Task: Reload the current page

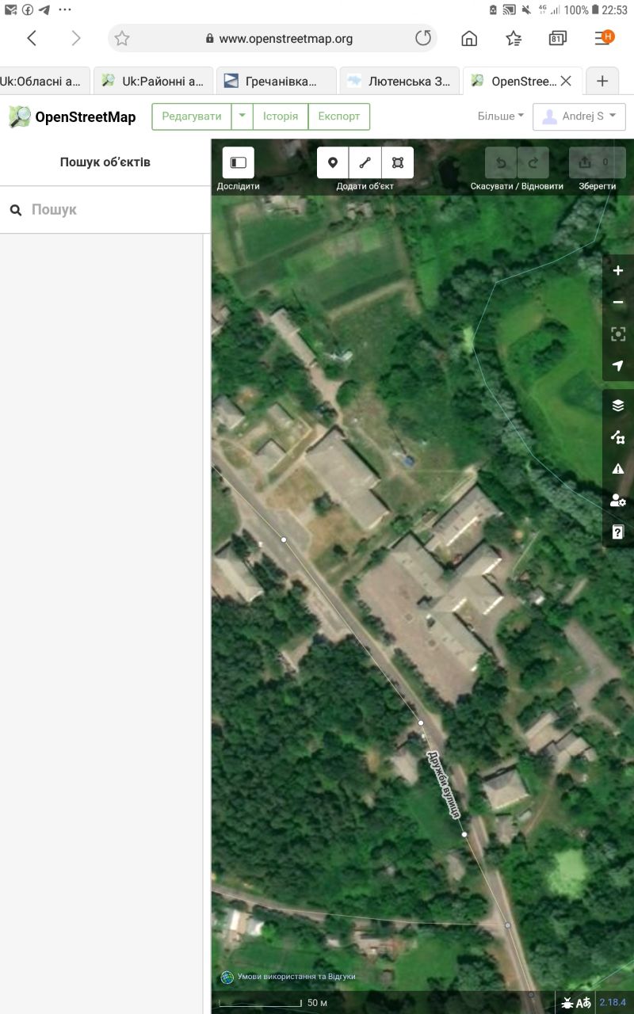Action: 423,38
